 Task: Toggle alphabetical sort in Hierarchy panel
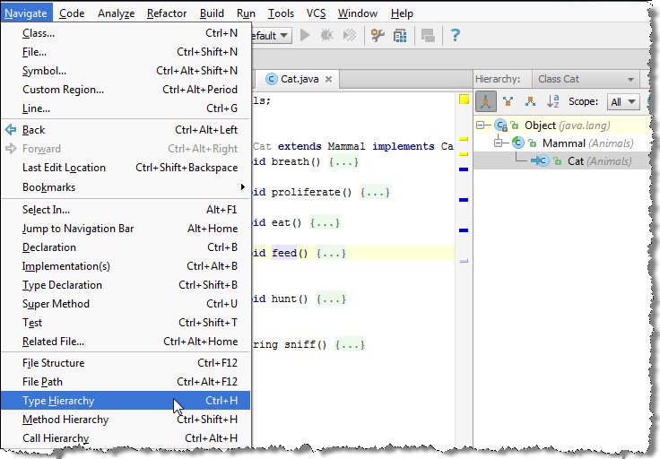coord(553,102)
